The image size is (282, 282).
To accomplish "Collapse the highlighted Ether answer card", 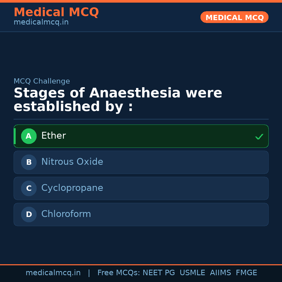I will point(141,136).
